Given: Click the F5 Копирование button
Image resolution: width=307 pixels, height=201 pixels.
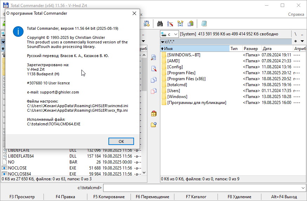Looking at the screenshot, I should [109, 197].
